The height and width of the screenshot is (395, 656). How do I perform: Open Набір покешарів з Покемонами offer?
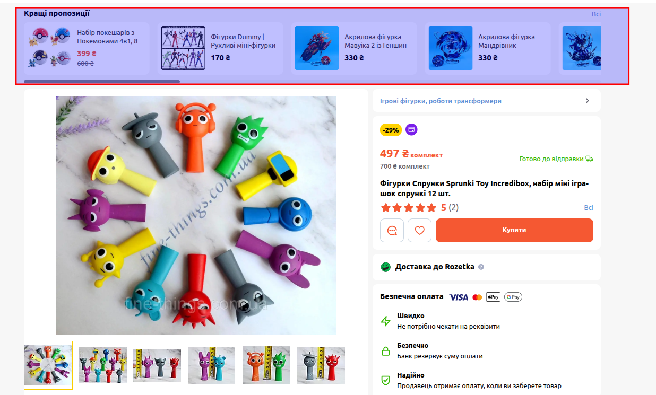(x=87, y=48)
